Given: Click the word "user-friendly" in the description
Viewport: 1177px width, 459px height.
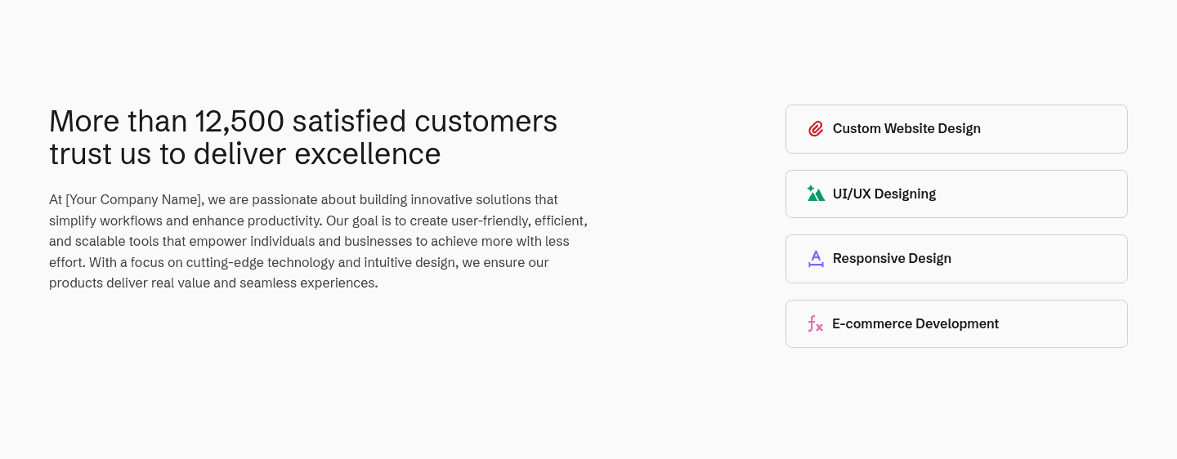Looking at the screenshot, I should 490,221.
